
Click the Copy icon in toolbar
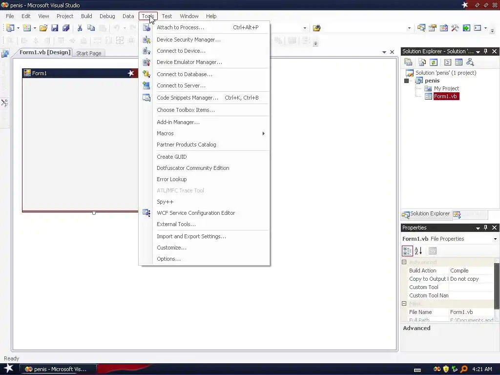(x=91, y=28)
